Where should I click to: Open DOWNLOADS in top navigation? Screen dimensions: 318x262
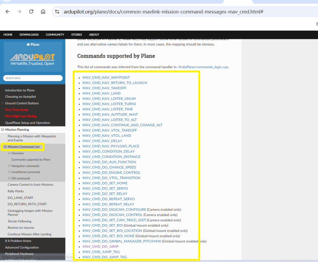[29, 35]
